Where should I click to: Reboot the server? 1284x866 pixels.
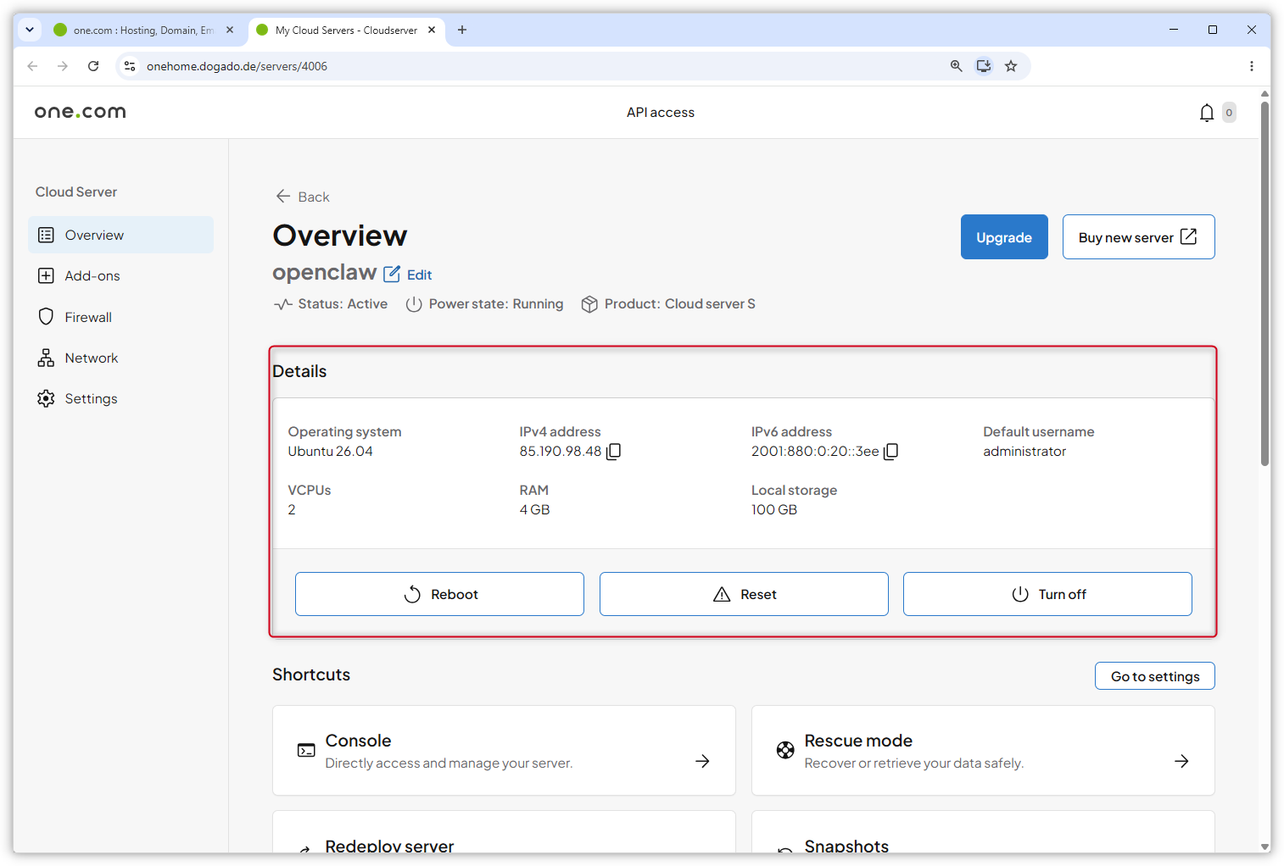tap(439, 594)
